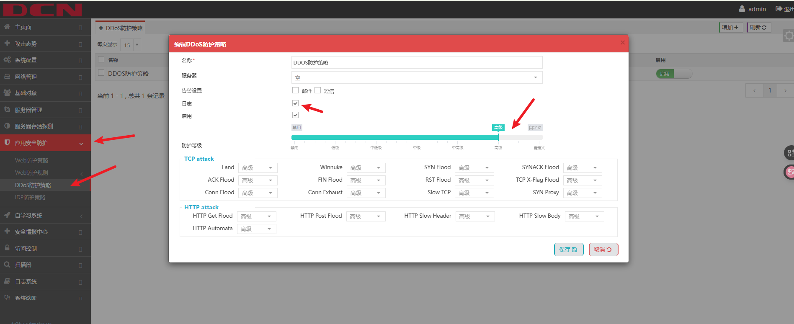Open the Slow TCP level dropdown
Screen dimensions: 794x324
click(474, 193)
